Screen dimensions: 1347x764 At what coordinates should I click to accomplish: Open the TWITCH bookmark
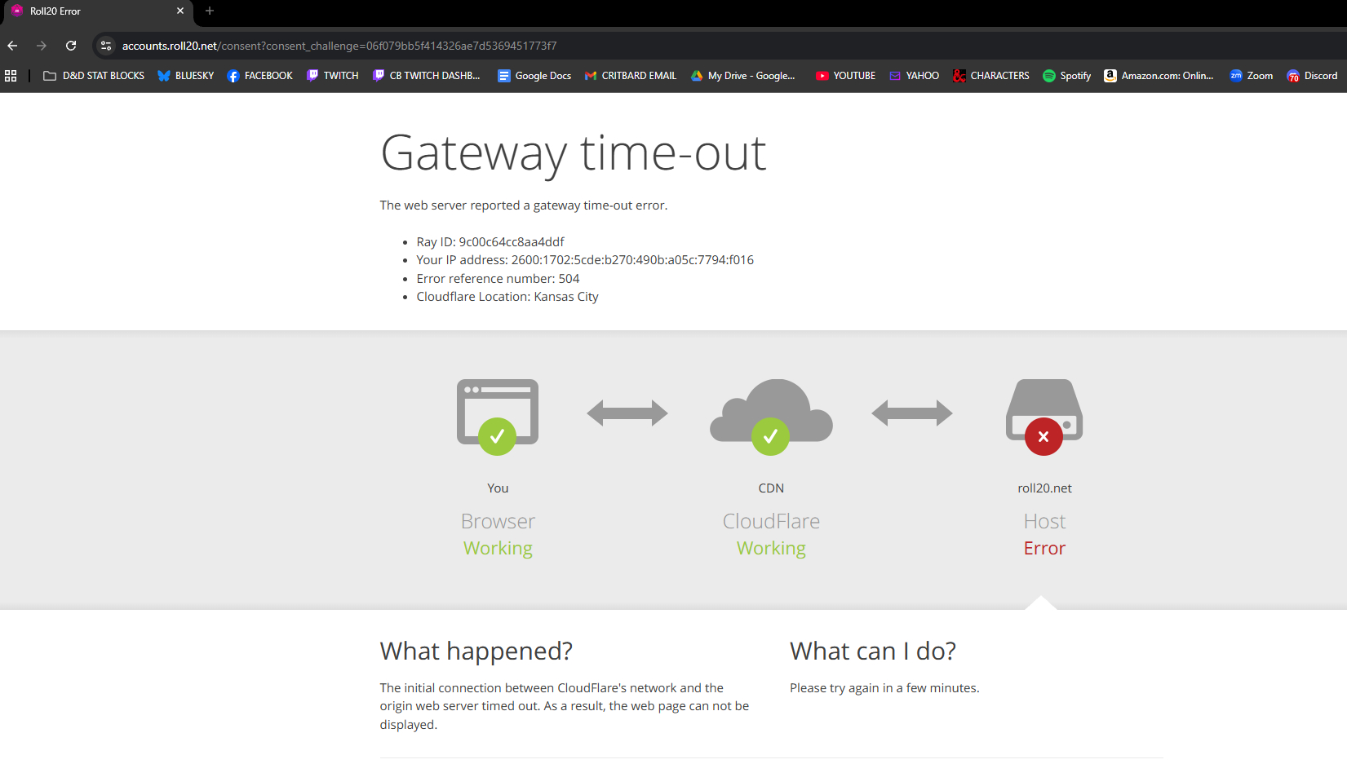[332, 76]
